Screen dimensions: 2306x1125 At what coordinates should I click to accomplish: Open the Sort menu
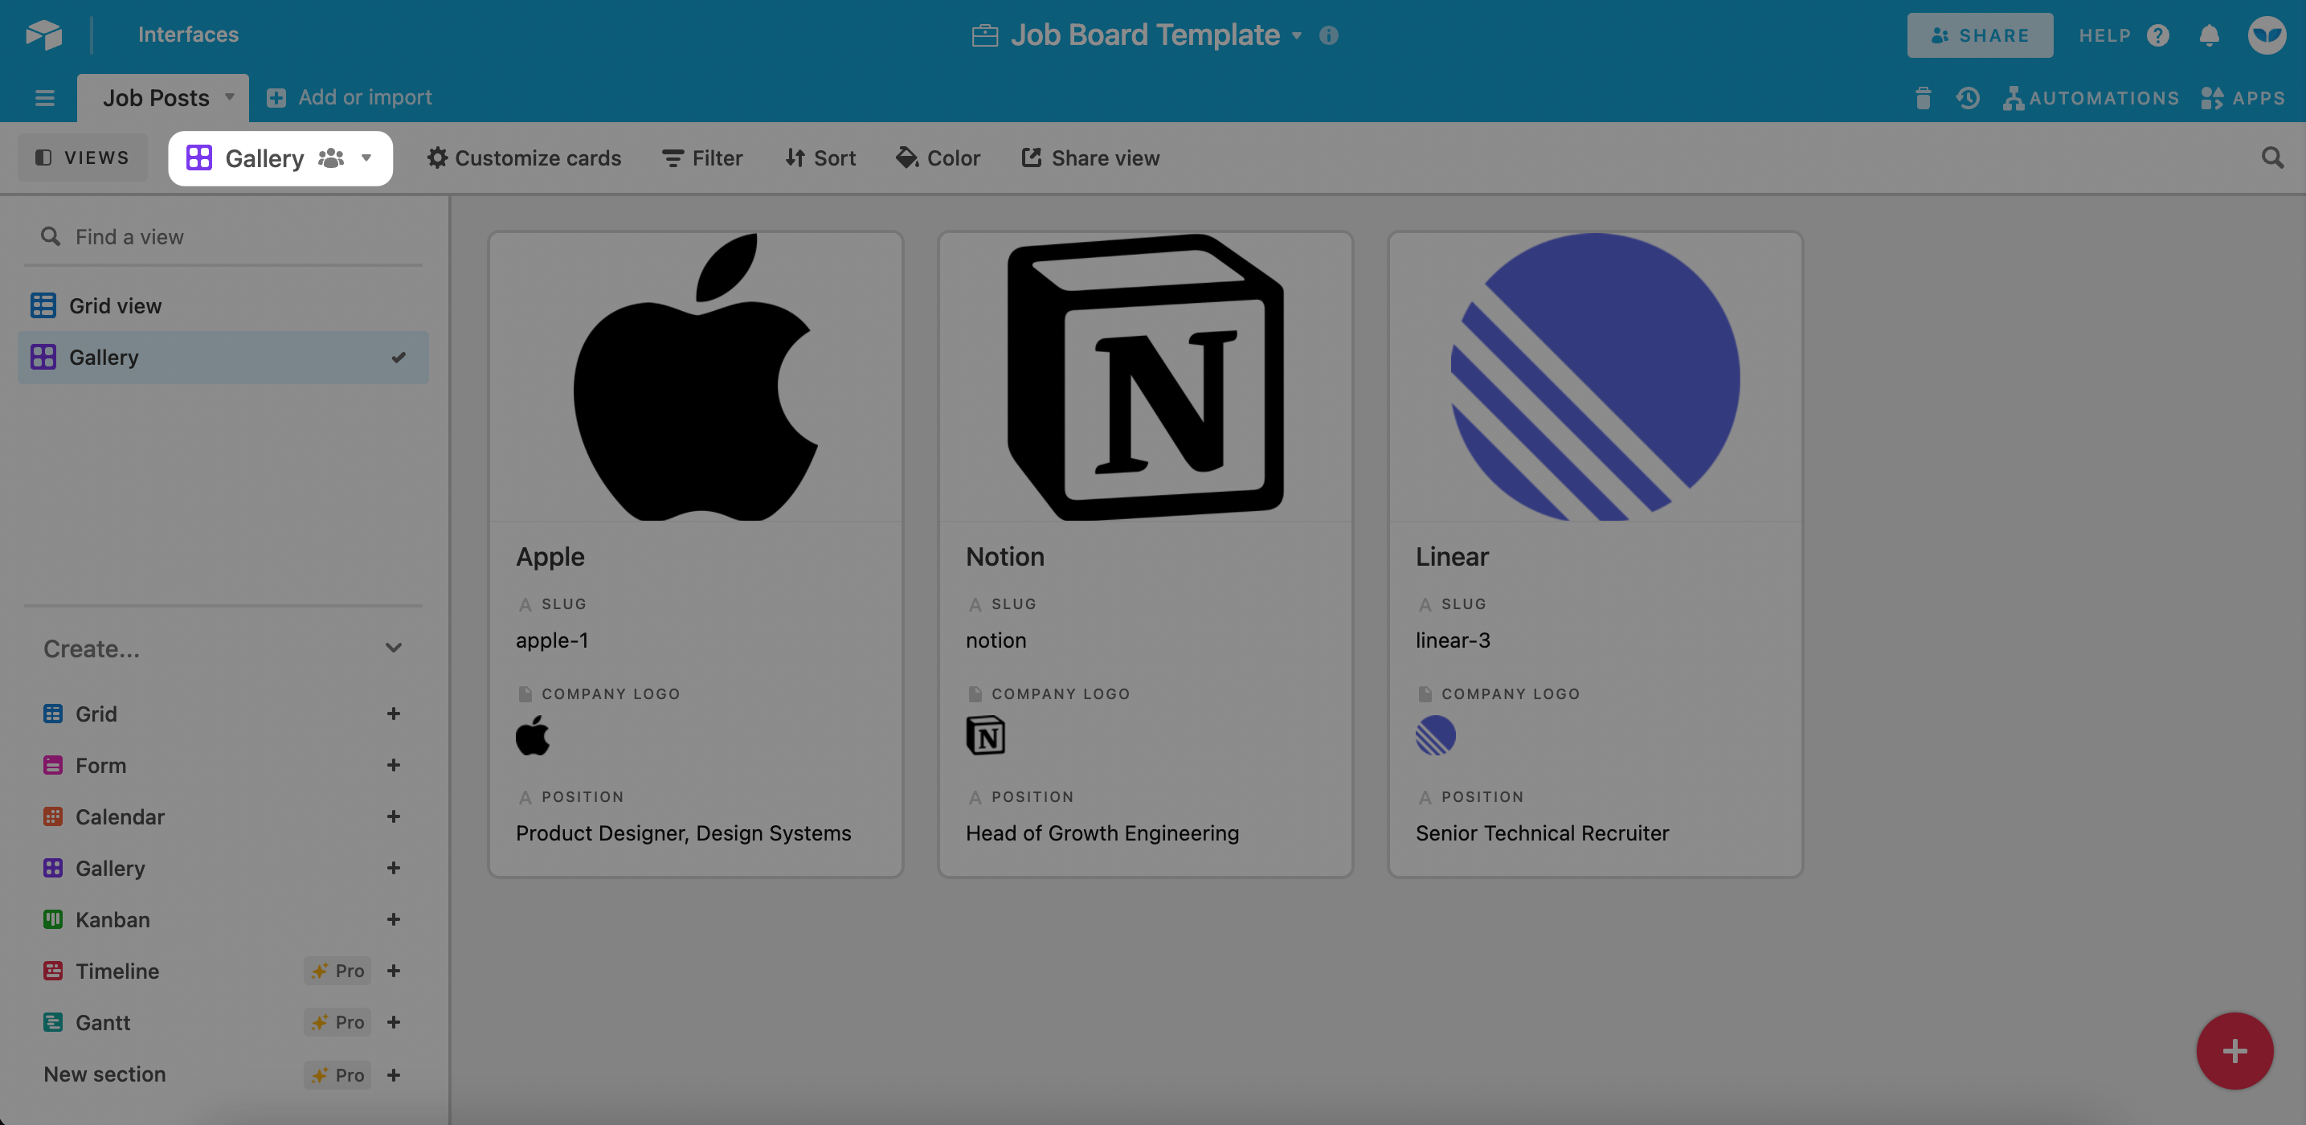820,157
